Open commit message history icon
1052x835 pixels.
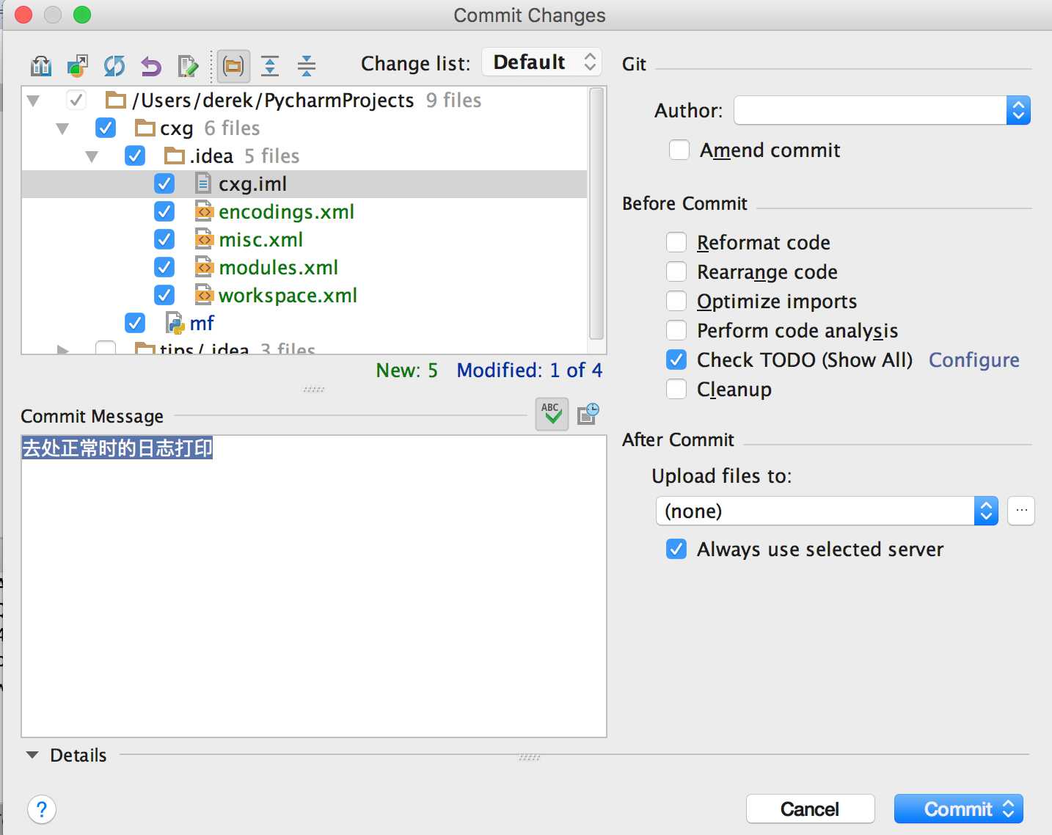tap(588, 414)
